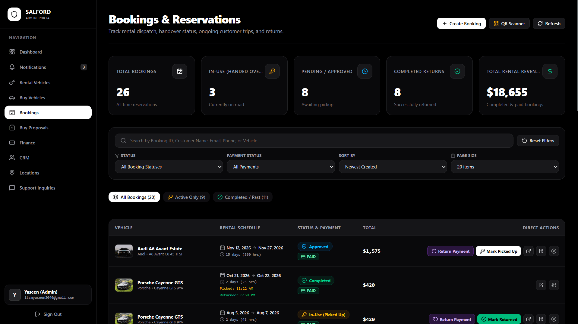Reset all filters
The height and width of the screenshot is (324, 578).
(x=538, y=141)
